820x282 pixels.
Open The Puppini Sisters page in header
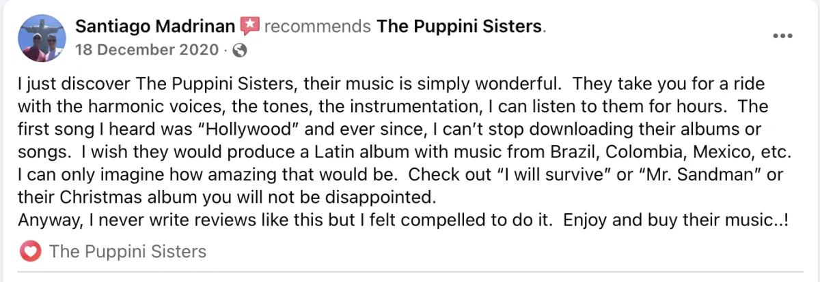(460, 27)
